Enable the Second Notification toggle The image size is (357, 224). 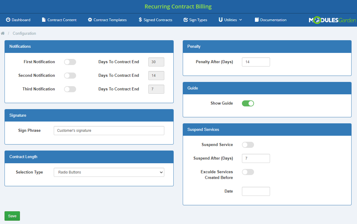pos(70,76)
